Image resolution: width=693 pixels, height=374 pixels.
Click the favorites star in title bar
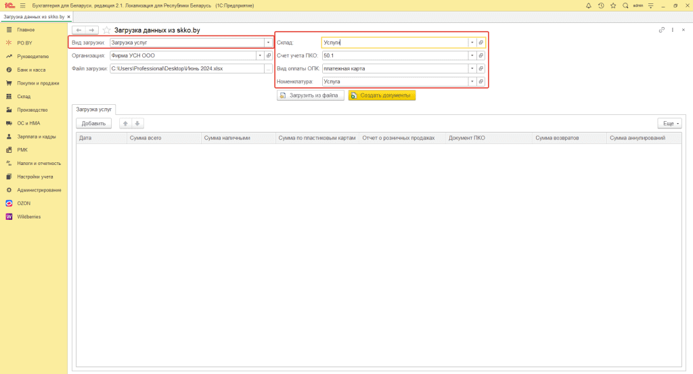612,5
